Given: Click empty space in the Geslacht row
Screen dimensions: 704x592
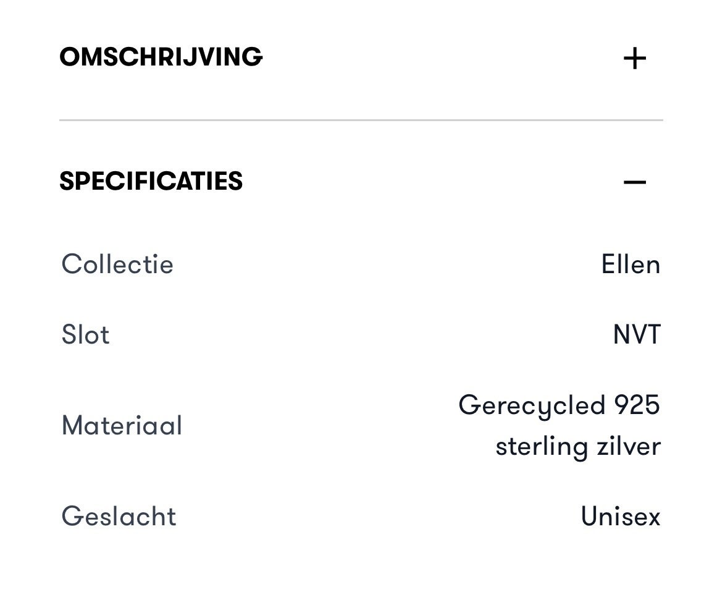Looking at the screenshot, I should [377, 516].
